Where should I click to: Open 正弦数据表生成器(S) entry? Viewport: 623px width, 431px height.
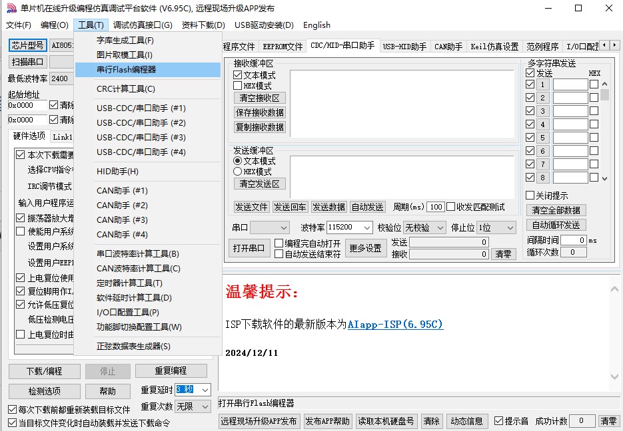click(147, 346)
